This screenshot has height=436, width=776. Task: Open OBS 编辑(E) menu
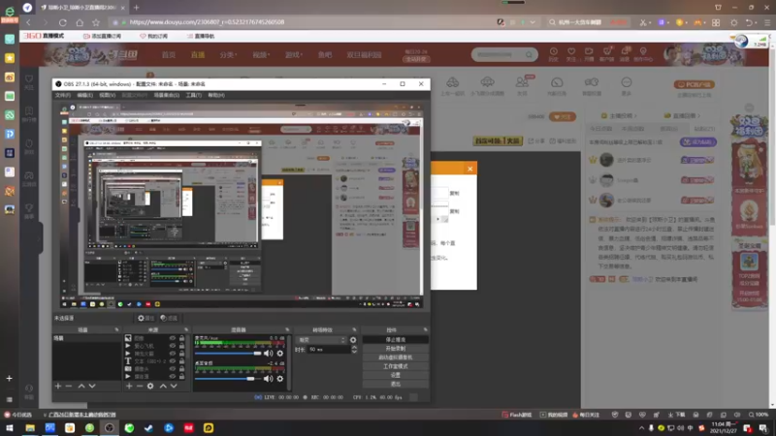coord(85,95)
